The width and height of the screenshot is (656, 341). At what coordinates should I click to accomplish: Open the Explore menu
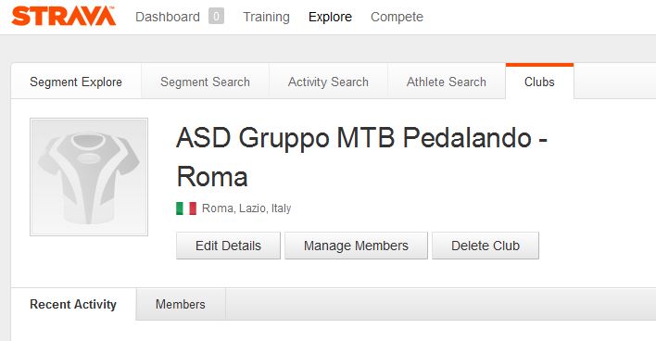click(x=330, y=17)
